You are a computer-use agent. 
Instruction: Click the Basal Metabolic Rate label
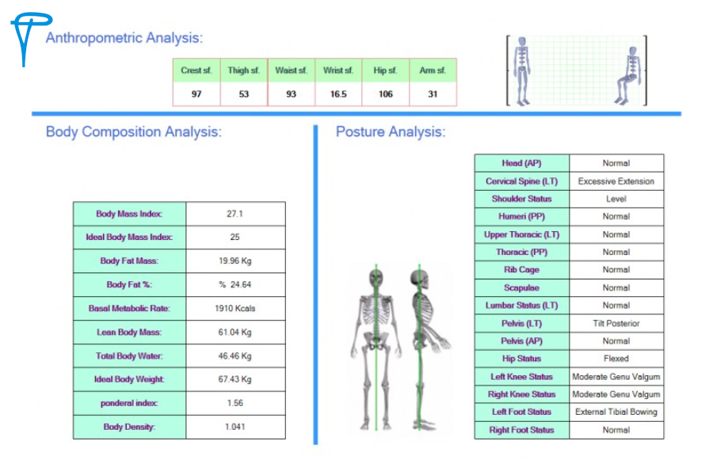(129, 308)
